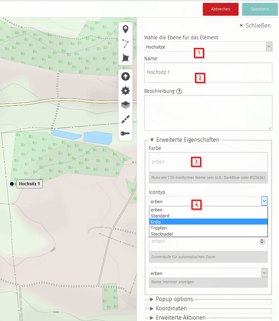Screen dimensions: 279x321
Task: Click the Zommstufe zoom level input field
Action: 208,244
